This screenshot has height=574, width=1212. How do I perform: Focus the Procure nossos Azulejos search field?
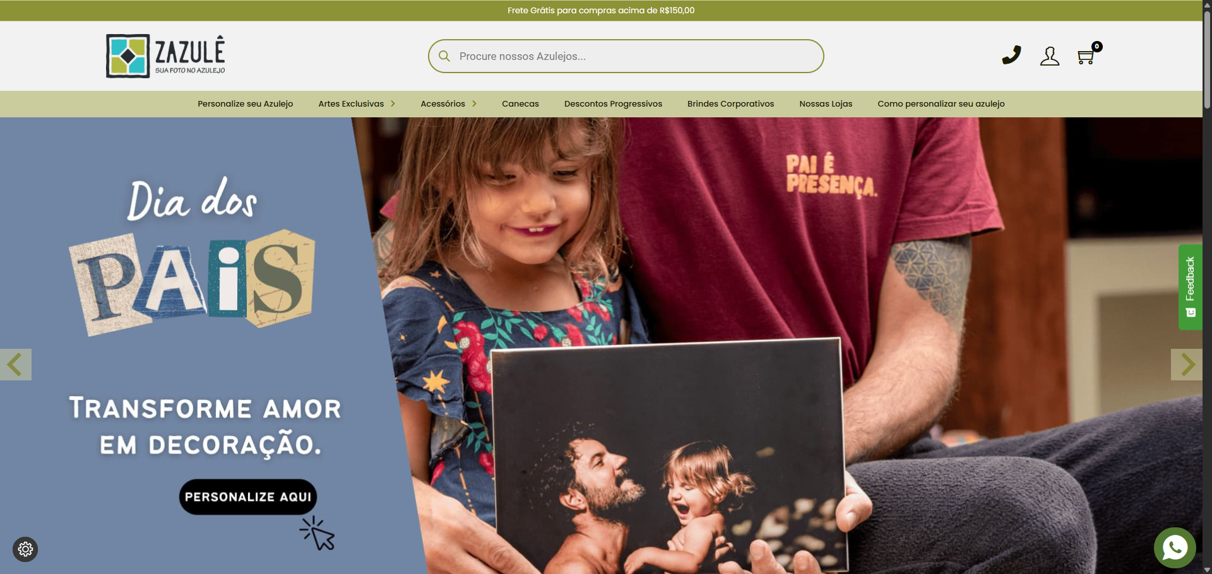(x=626, y=56)
